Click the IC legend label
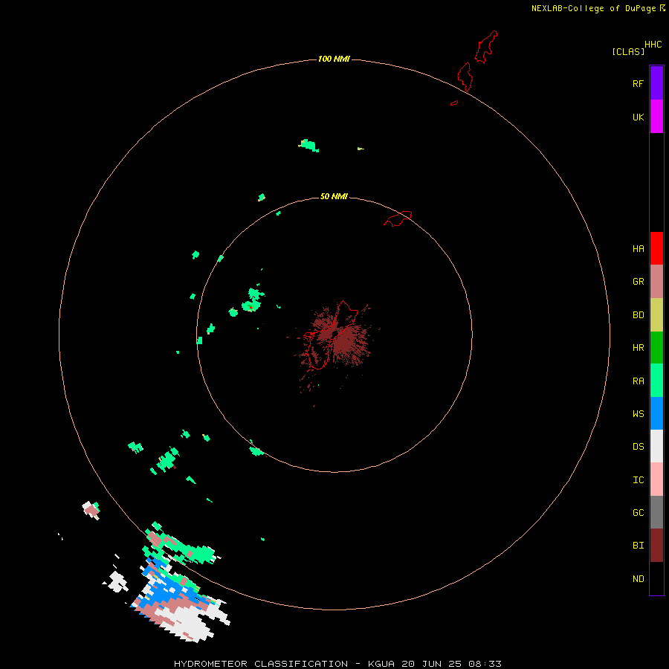Image resolution: width=669 pixels, height=669 pixels. [x=638, y=480]
